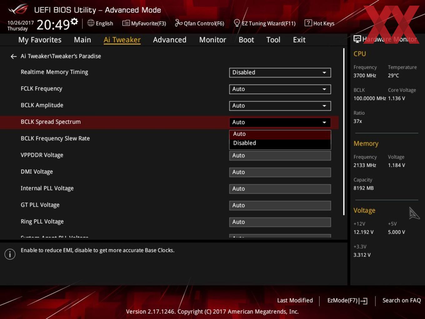Click the 10/26/2017 date text
Image resolution: width=425 pixels, height=319 pixels.
tap(21, 23)
